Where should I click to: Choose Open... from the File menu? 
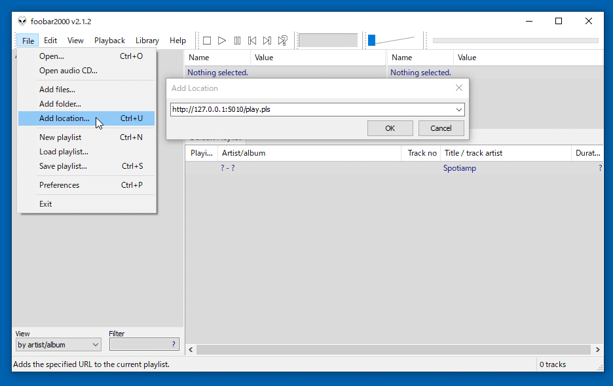point(86,56)
